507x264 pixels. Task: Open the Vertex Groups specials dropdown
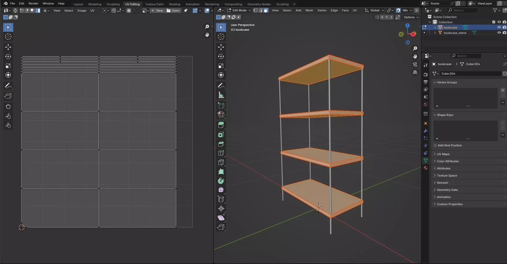click(x=503, y=102)
